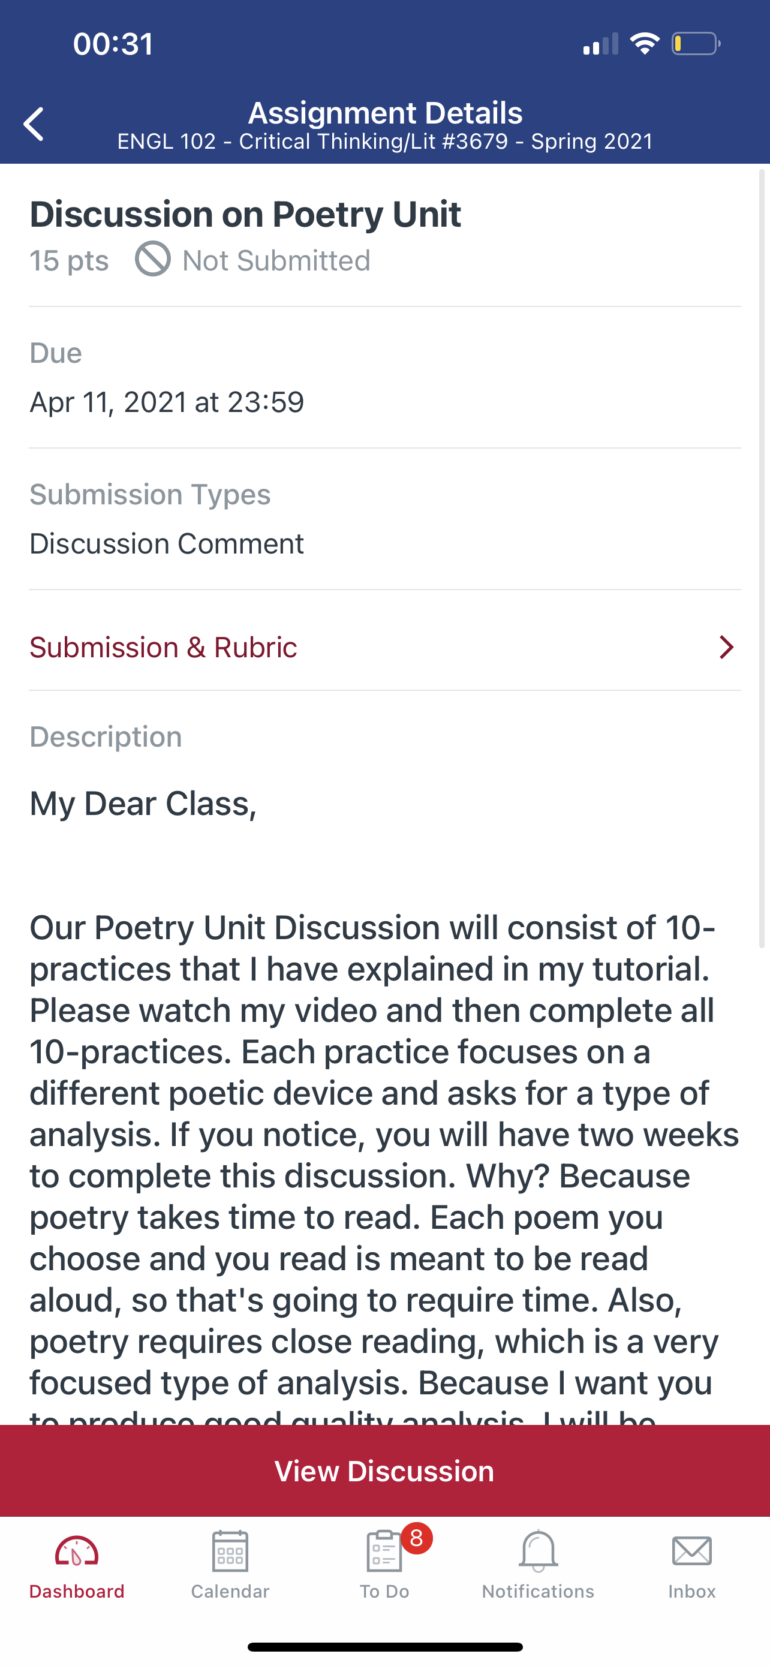
Task: Click the vertical scrollbar on right edge
Action: pyautogui.click(x=762, y=556)
